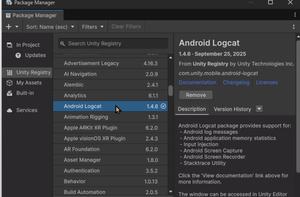Open dropdown arrow beside Version History
This screenshot has width=300, height=197.
[259, 109]
